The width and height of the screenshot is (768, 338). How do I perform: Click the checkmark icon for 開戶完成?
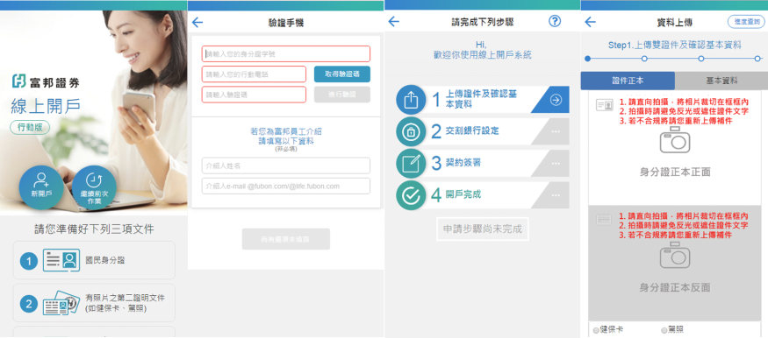click(x=412, y=195)
